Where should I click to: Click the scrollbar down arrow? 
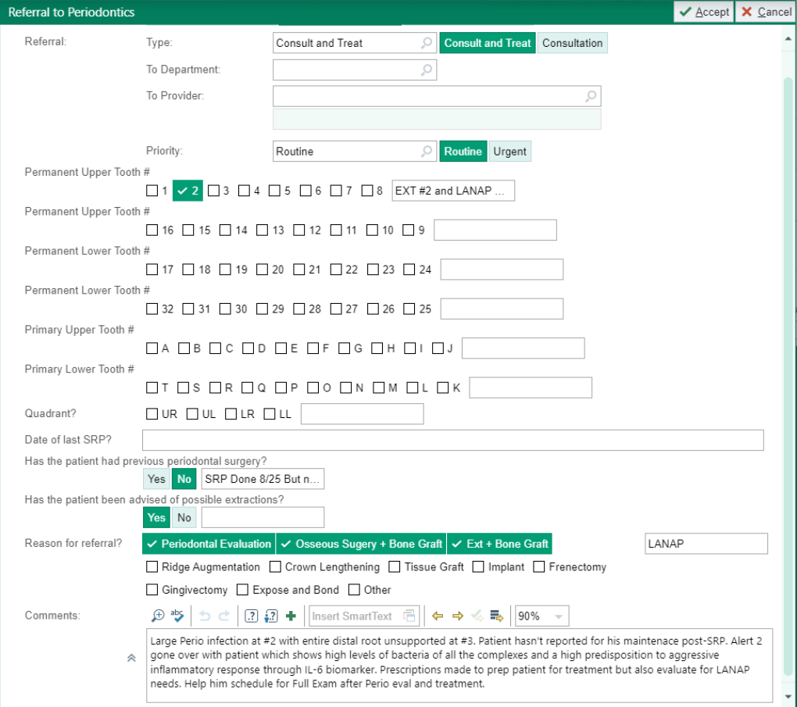(x=788, y=697)
